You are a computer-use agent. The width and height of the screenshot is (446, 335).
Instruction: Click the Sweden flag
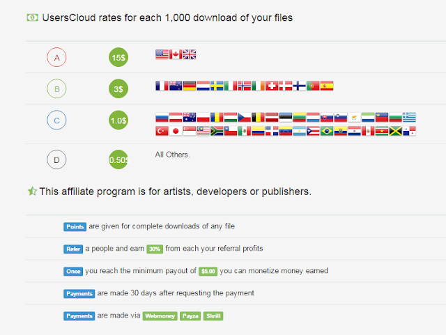217,86
